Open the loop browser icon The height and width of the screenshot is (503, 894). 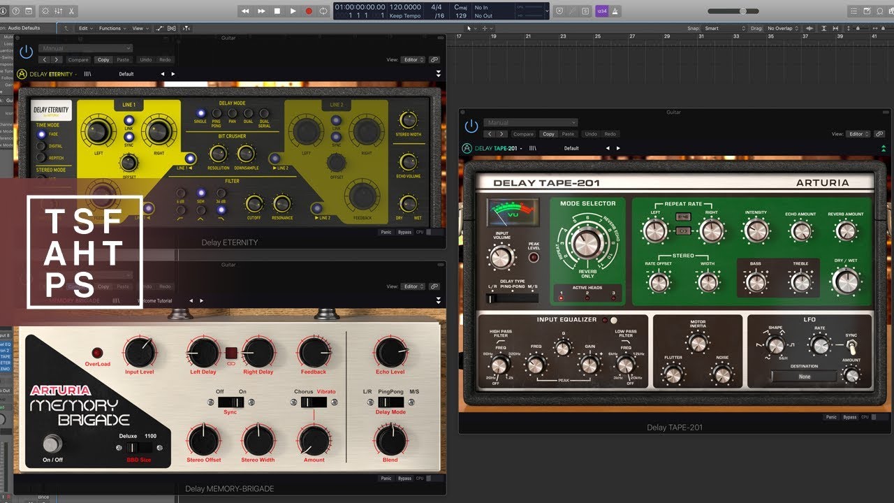tap(879, 11)
